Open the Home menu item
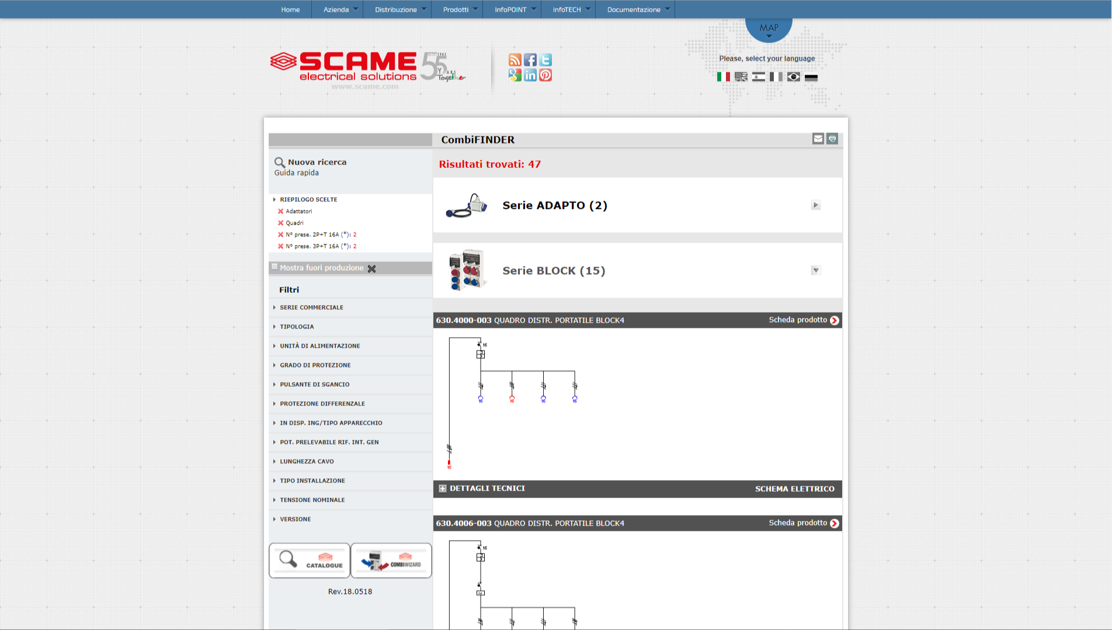Viewport: 1112px width, 630px height. tap(290, 9)
